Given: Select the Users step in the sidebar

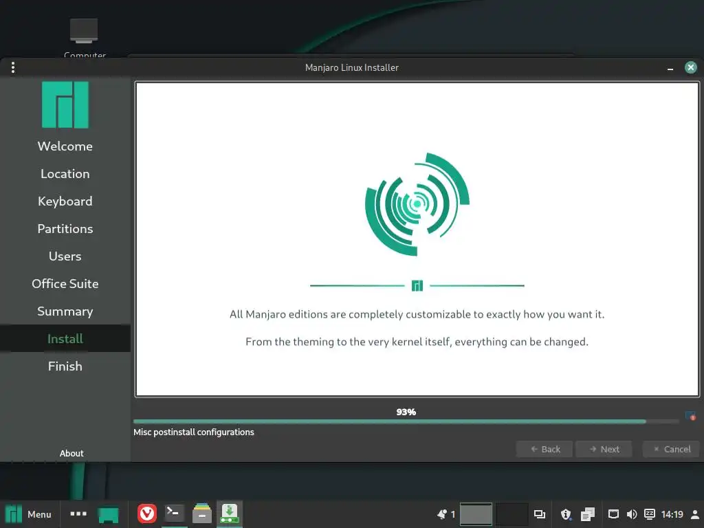Looking at the screenshot, I should (65, 256).
